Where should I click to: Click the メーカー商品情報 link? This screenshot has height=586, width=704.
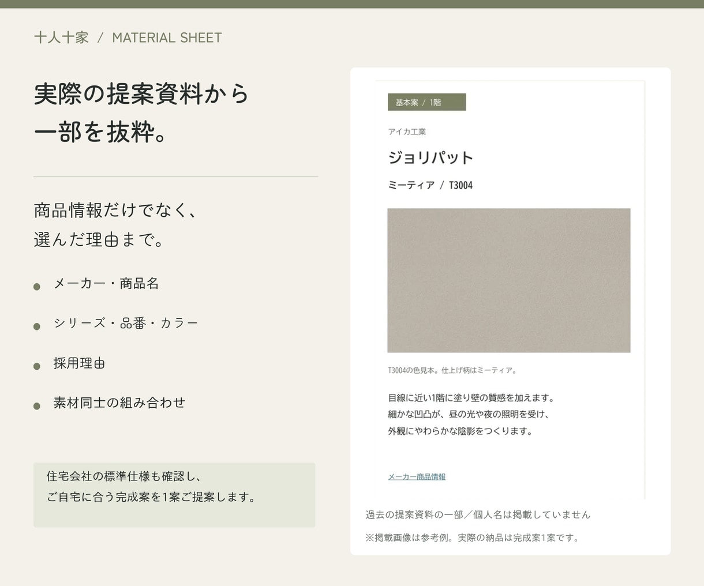pos(417,477)
